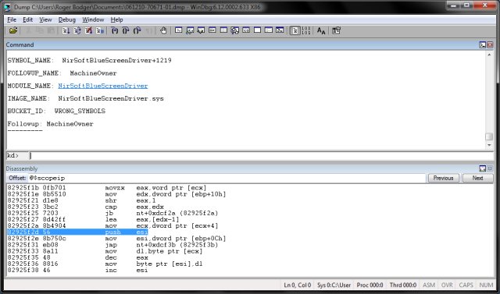Click FOLLOWUP_NAME MachineOwner text
The width and height of the screenshot is (500, 294).
tap(62, 73)
